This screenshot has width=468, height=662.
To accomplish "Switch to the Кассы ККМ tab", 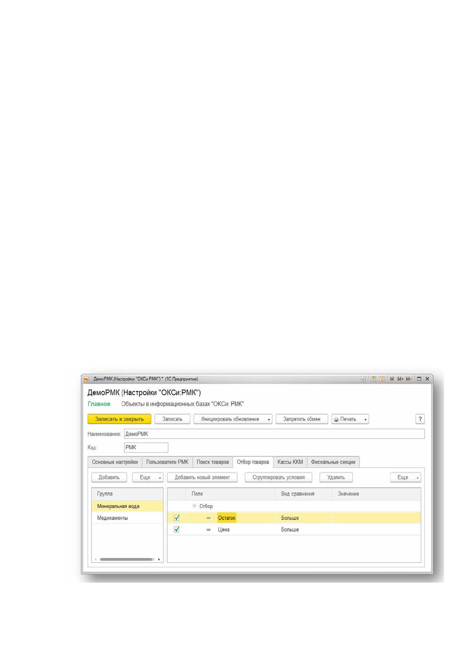I will tap(290, 462).
